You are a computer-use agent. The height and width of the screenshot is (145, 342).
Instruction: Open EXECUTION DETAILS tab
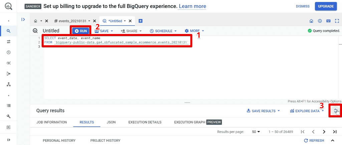click(x=145, y=122)
